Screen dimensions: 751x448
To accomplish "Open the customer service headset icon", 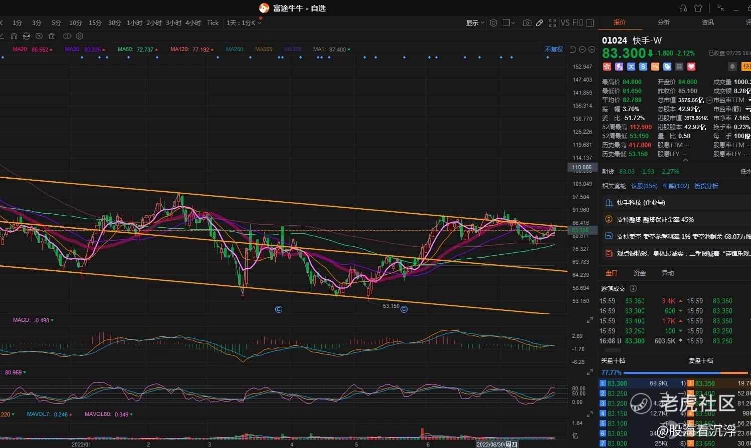I will [683, 8].
